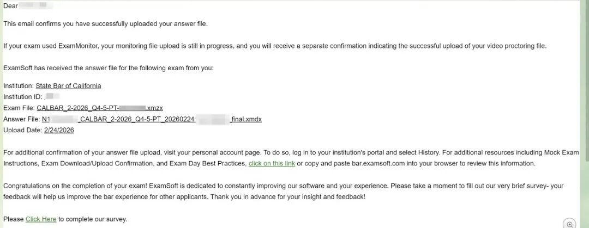
Task: Click the 'ExamSoft has received the answer file' line
Action: 109,68
